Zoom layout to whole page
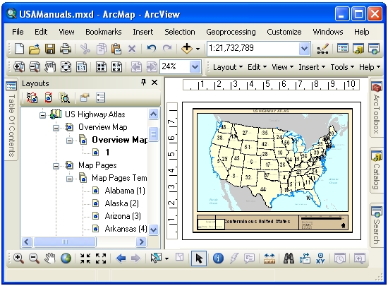 click(x=66, y=67)
